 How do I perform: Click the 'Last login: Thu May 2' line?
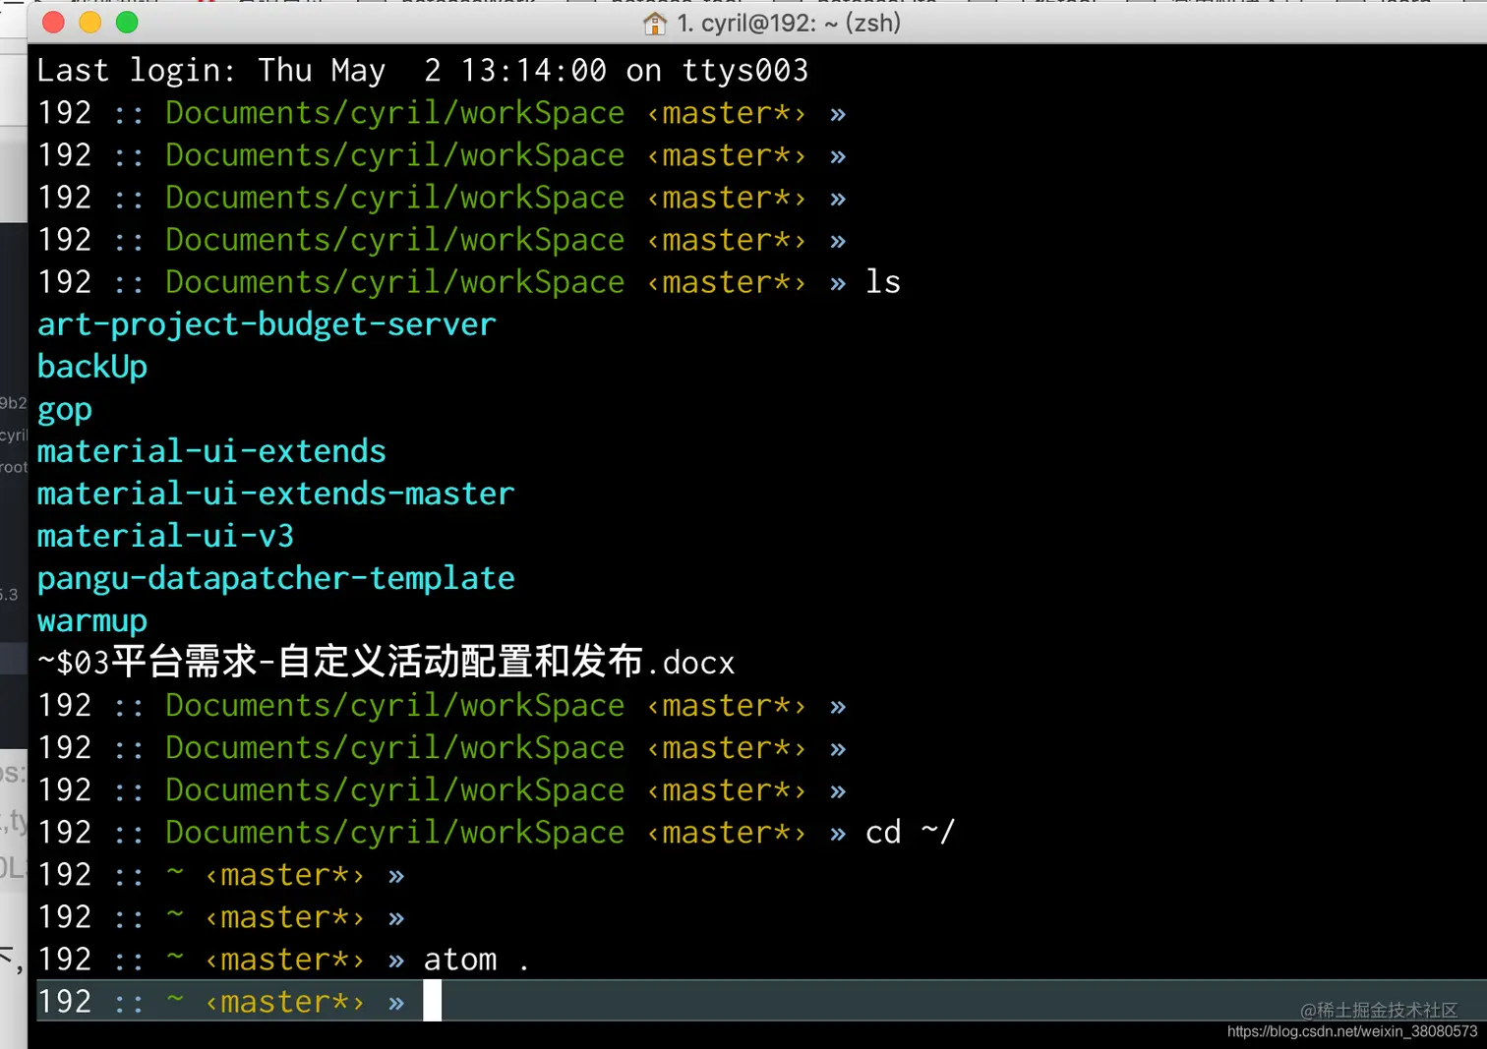pyautogui.click(x=423, y=71)
